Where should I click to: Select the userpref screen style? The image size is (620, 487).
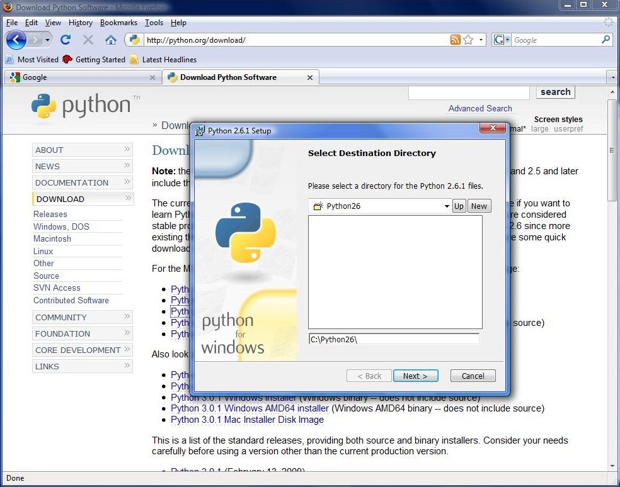click(568, 129)
